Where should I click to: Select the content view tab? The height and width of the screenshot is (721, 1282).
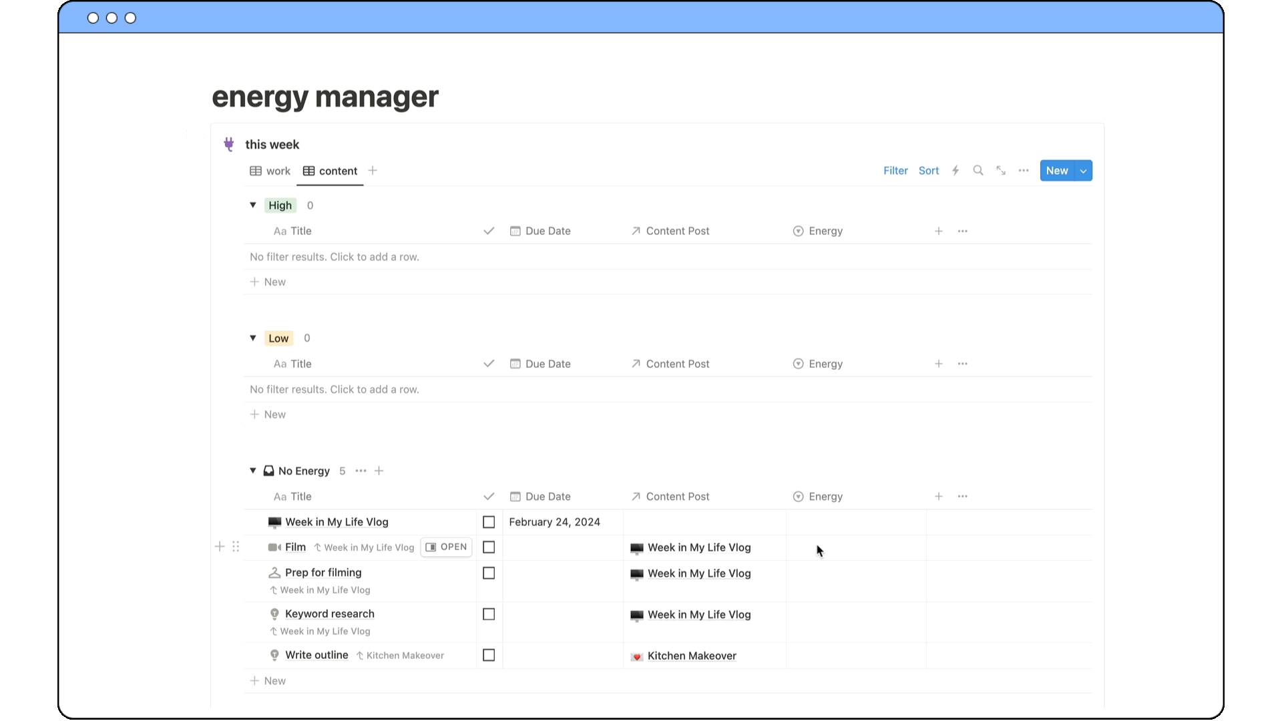331,171
